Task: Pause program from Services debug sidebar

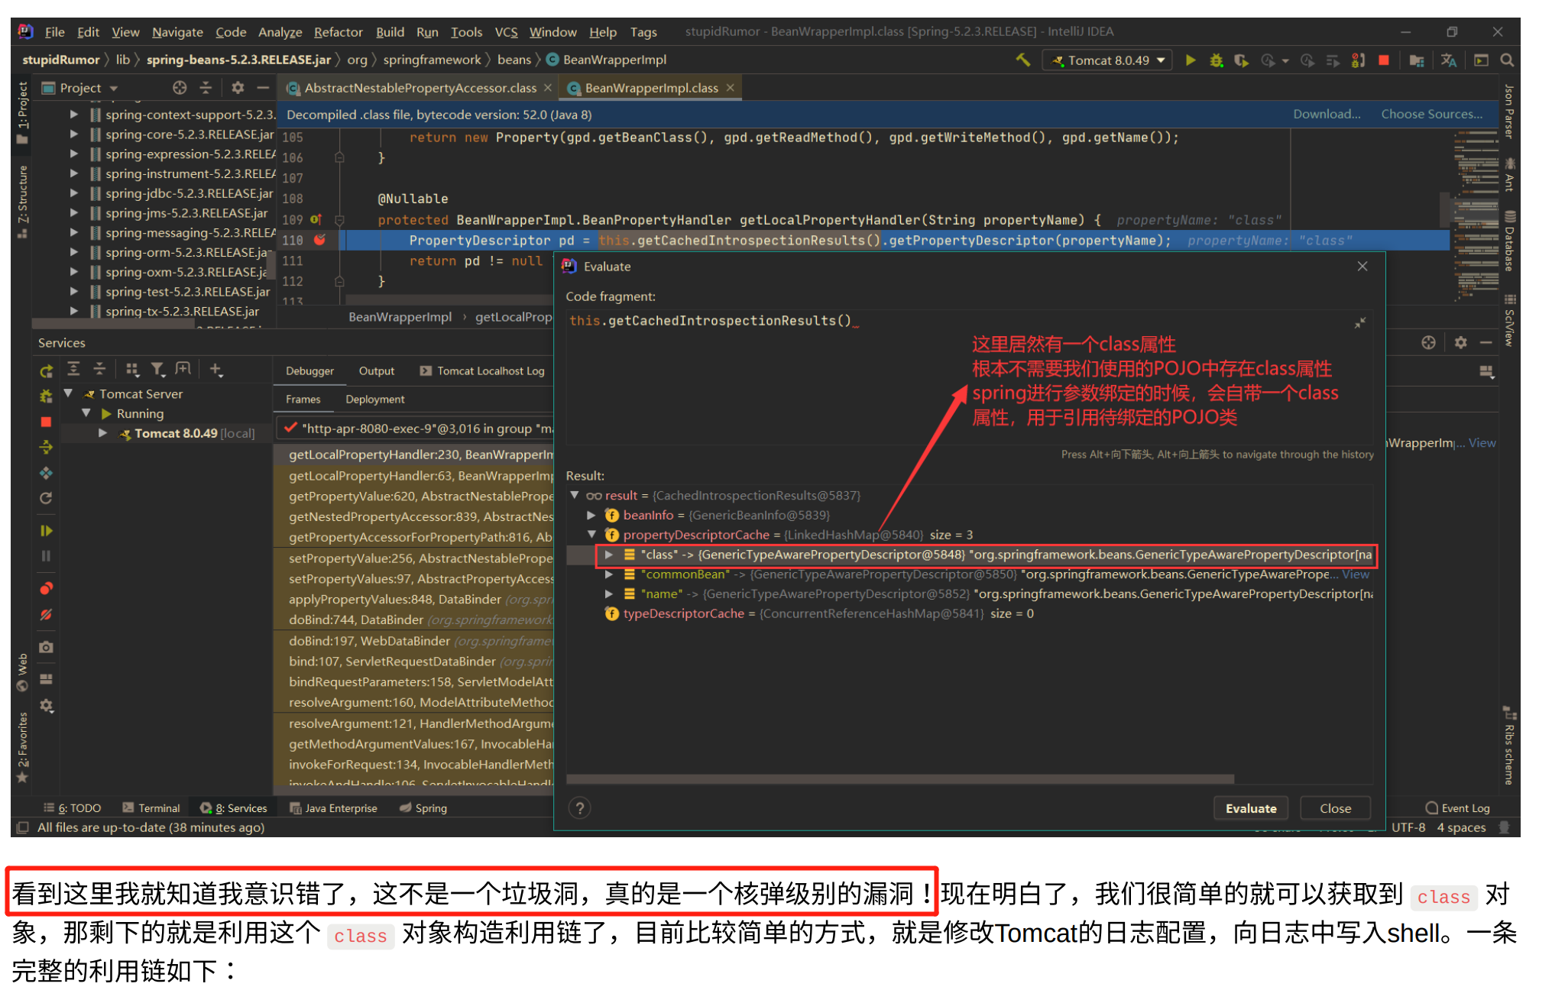Action: (47, 556)
